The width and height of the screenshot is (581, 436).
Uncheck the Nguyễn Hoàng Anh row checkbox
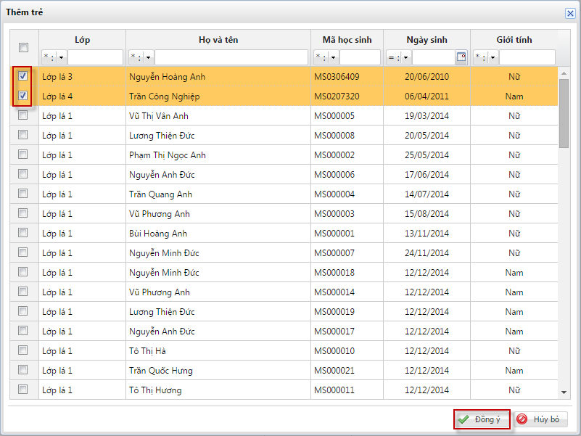pos(23,76)
